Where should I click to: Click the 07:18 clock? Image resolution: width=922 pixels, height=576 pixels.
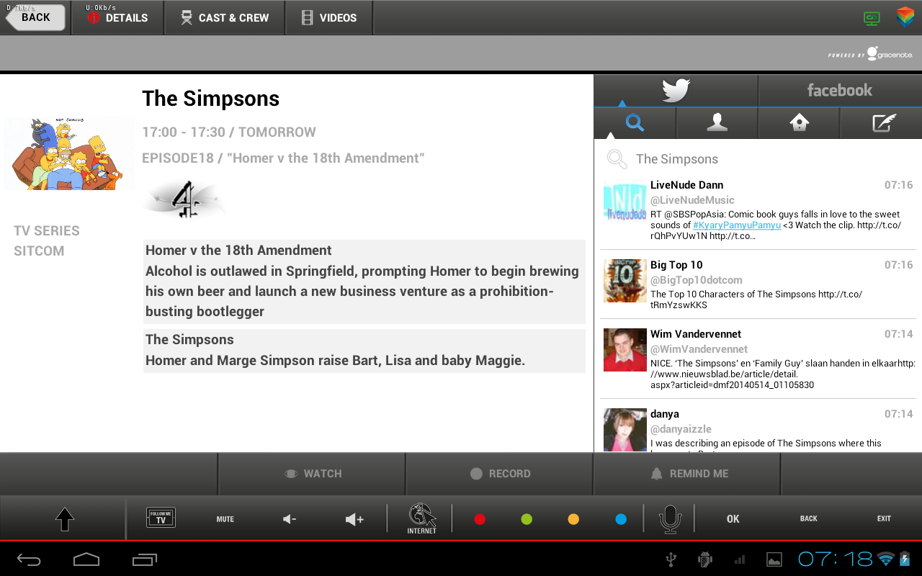[x=835, y=559]
